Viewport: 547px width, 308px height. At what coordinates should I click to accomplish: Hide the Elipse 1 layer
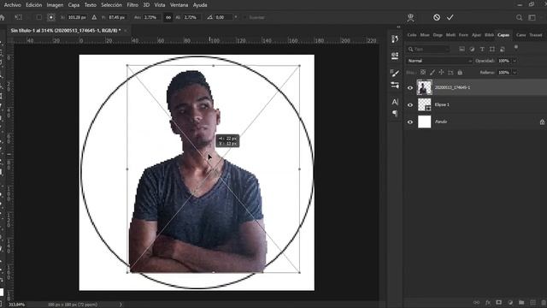tap(410, 104)
